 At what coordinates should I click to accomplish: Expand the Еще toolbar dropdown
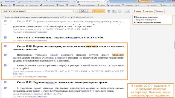[137, 5]
